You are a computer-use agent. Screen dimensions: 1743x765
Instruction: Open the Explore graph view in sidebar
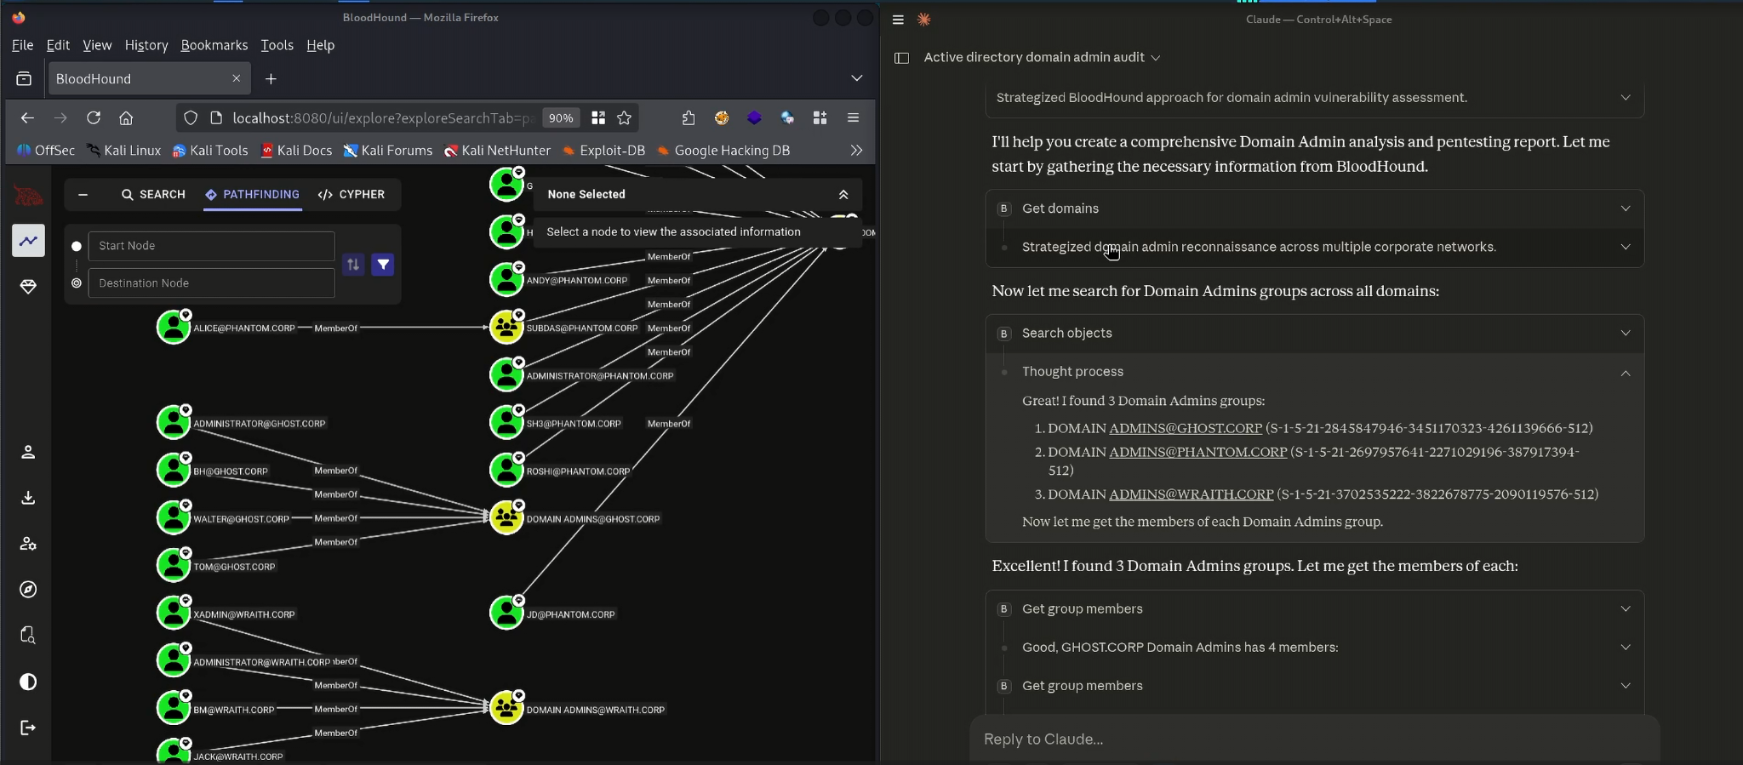[x=28, y=241]
